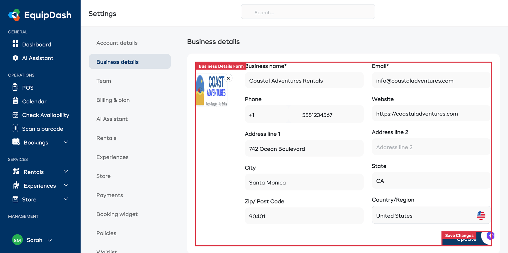Click the Settings page title
508x253 pixels.
click(102, 14)
